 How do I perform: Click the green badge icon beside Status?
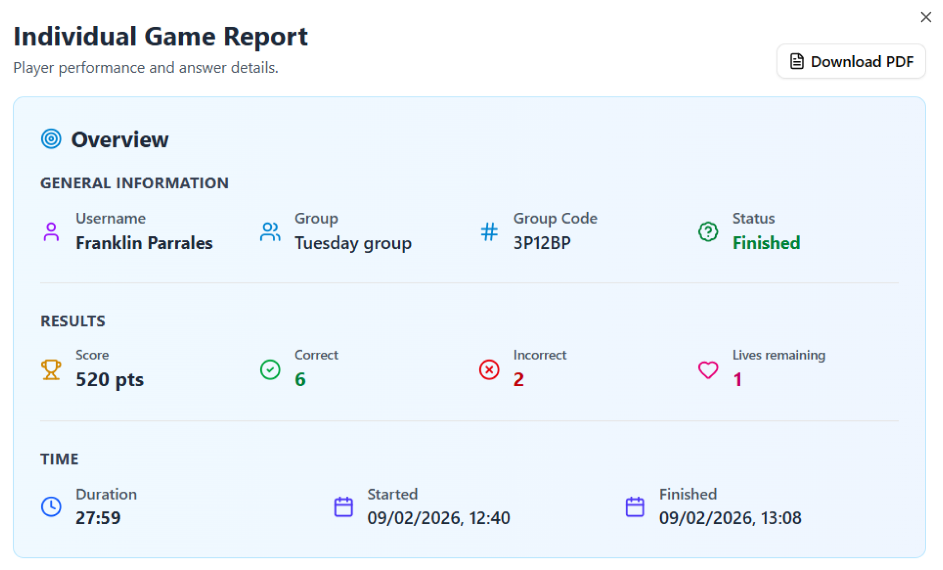pos(708,232)
